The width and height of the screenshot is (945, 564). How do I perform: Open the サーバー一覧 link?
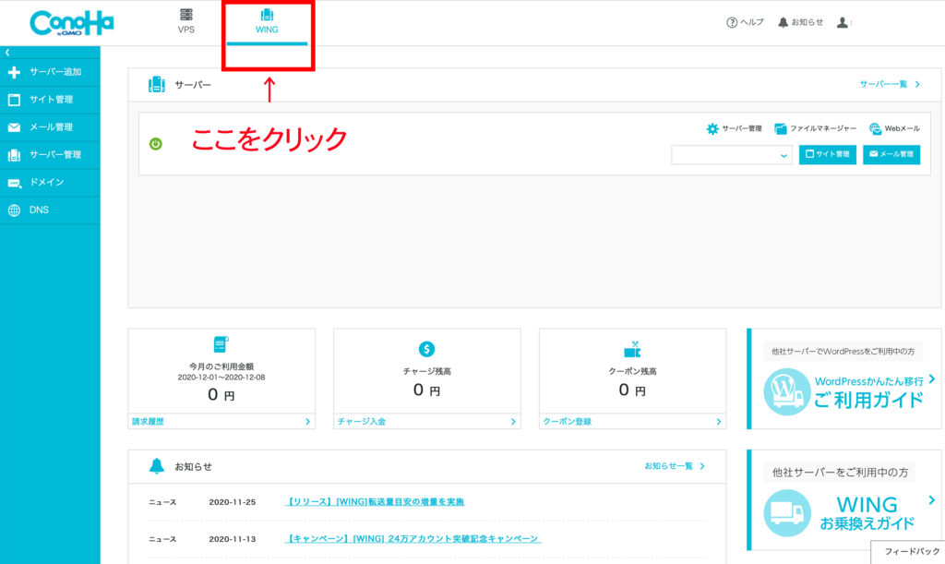890,84
